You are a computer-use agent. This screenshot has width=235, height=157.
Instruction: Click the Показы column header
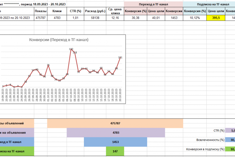tap(40, 11)
